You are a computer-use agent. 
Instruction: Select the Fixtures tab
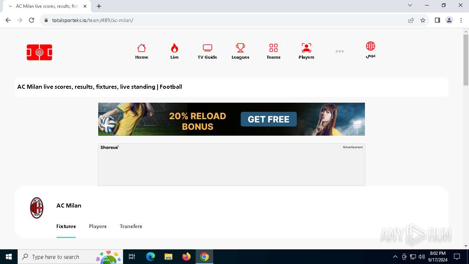(x=66, y=226)
